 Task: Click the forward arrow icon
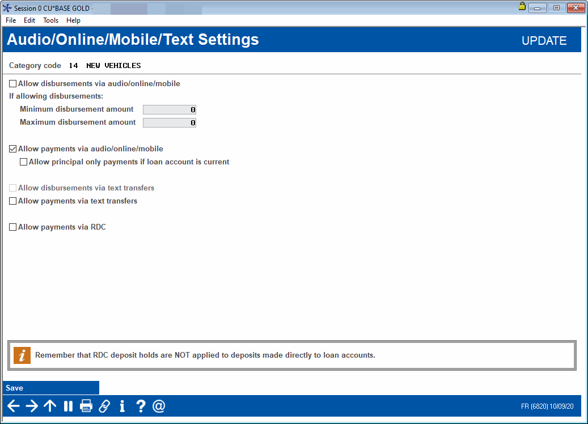[32, 406]
